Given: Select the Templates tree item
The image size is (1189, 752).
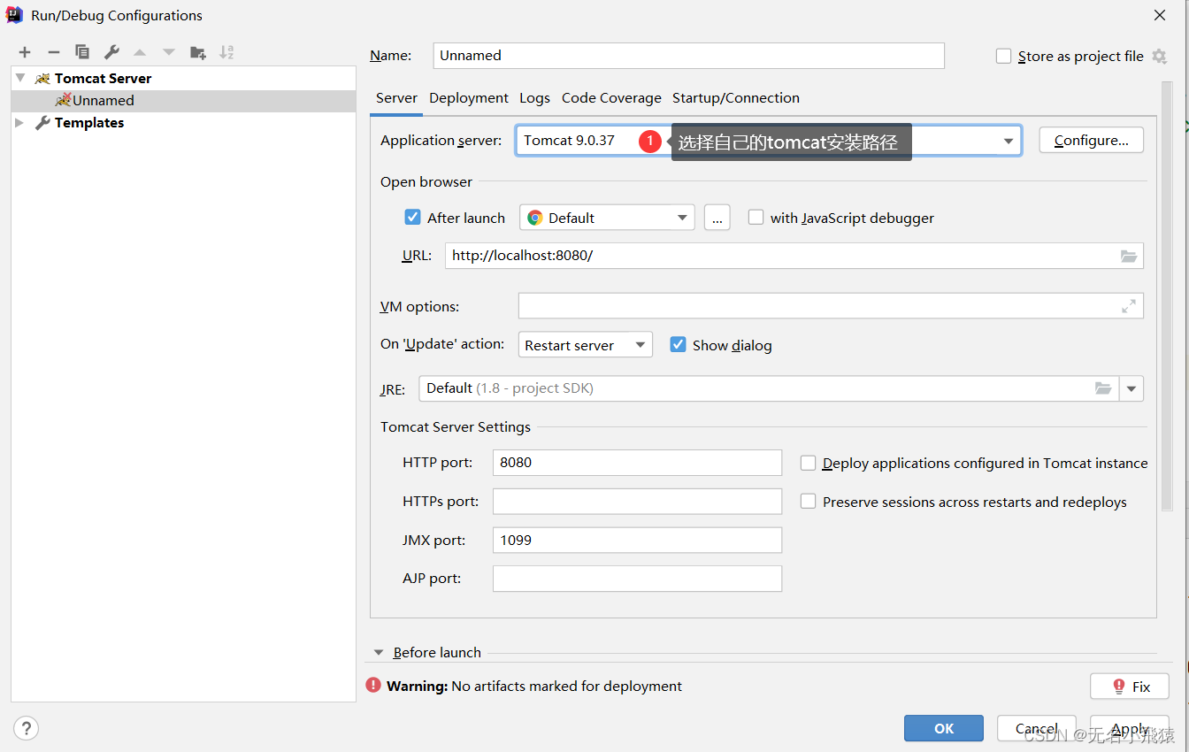Looking at the screenshot, I should 183,123.
